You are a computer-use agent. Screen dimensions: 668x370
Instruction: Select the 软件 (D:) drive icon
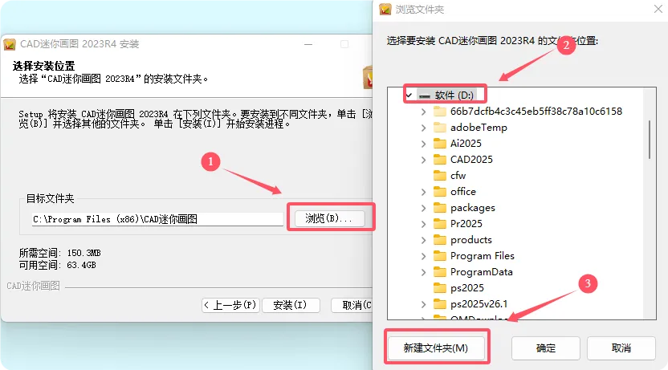[424, 96]
